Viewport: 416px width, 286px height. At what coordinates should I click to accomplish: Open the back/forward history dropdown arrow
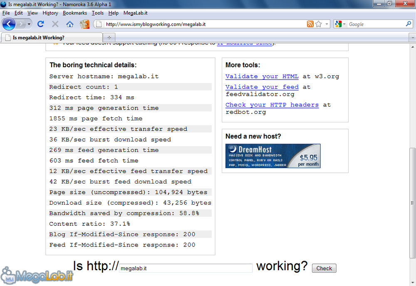[29, 24]
